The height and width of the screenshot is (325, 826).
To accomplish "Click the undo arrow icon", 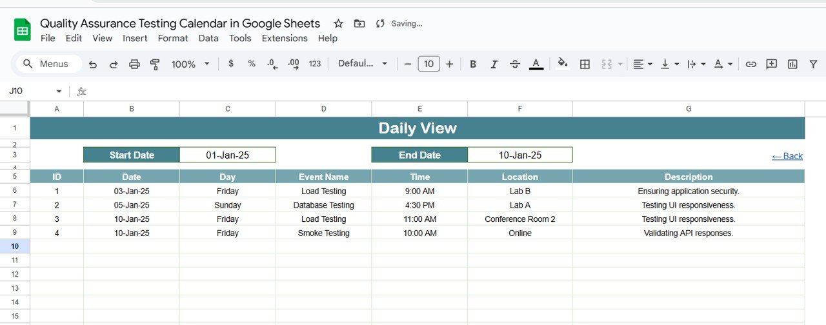I will coord(93,64).
